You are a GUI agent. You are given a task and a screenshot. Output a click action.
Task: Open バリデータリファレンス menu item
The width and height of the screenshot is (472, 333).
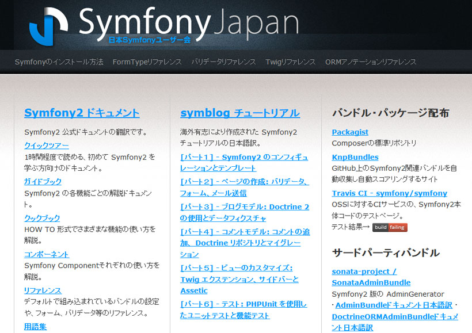point(223,62)
